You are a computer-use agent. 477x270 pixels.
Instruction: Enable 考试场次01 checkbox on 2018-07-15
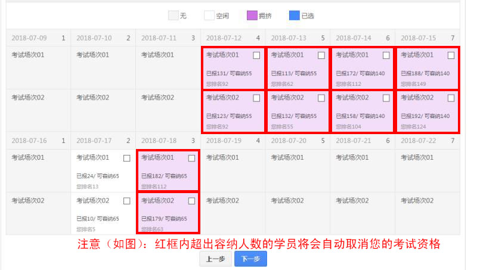tap(451, 55)
